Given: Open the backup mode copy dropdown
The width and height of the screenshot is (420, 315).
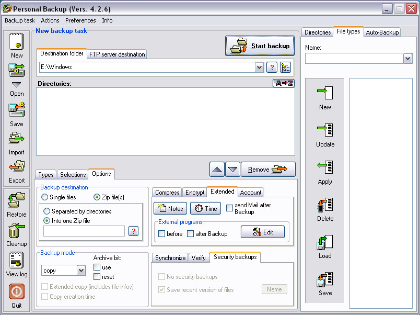Looking at the screenshot, I should pyautogui.click(x=81, y=271).
